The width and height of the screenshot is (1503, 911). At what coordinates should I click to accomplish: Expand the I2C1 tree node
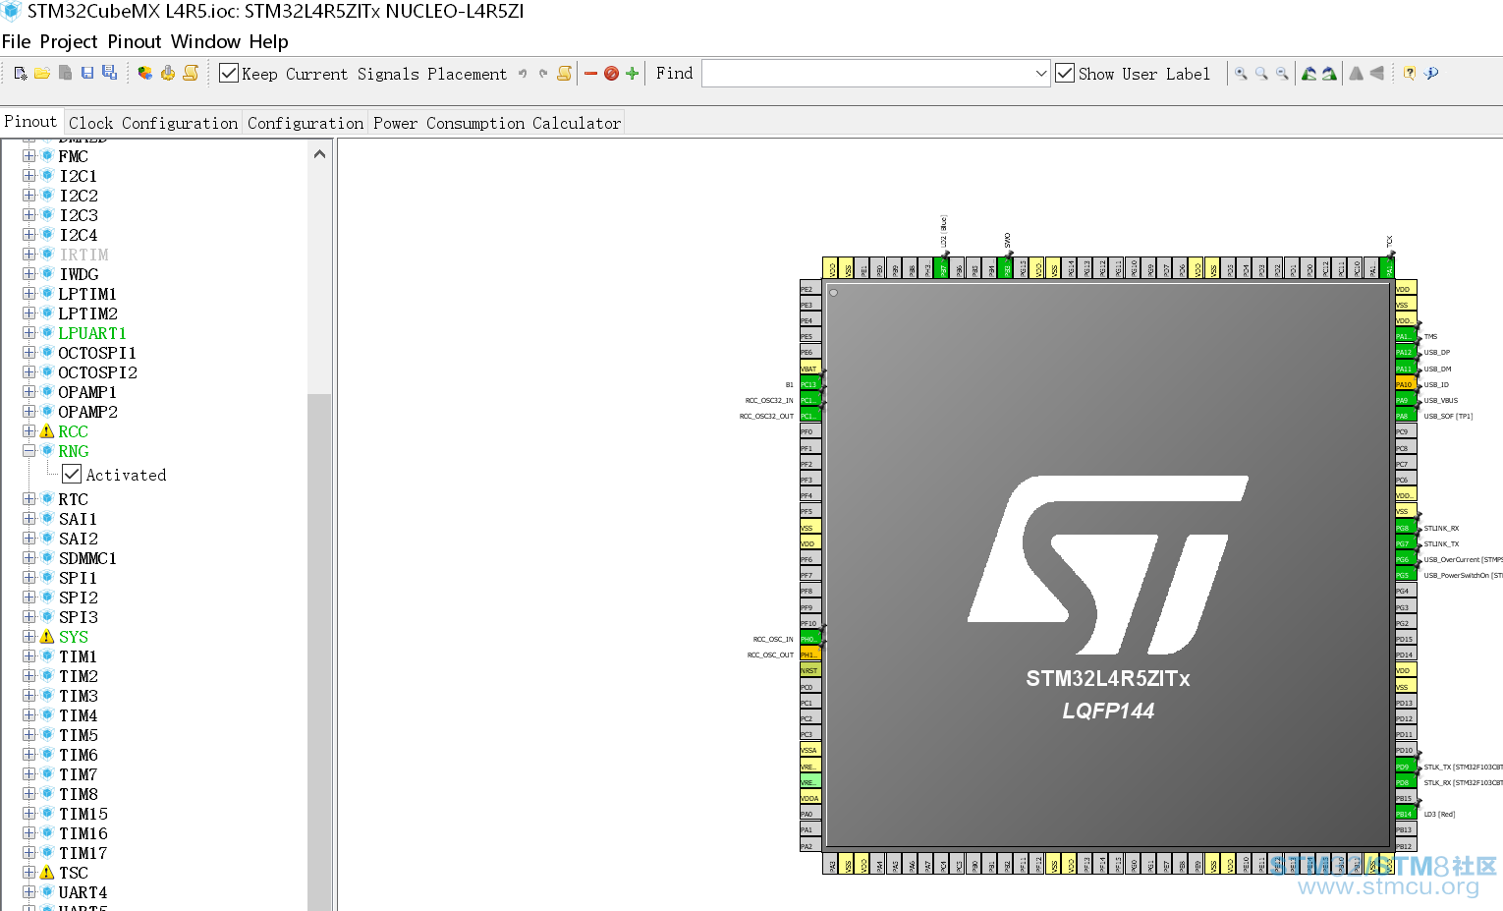[x=28, y=176]
